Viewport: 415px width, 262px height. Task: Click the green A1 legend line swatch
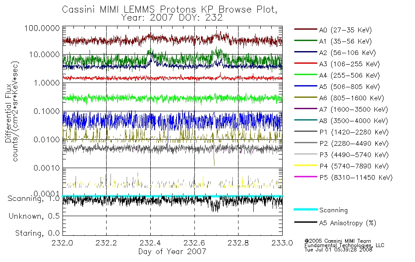coord(306,41)
